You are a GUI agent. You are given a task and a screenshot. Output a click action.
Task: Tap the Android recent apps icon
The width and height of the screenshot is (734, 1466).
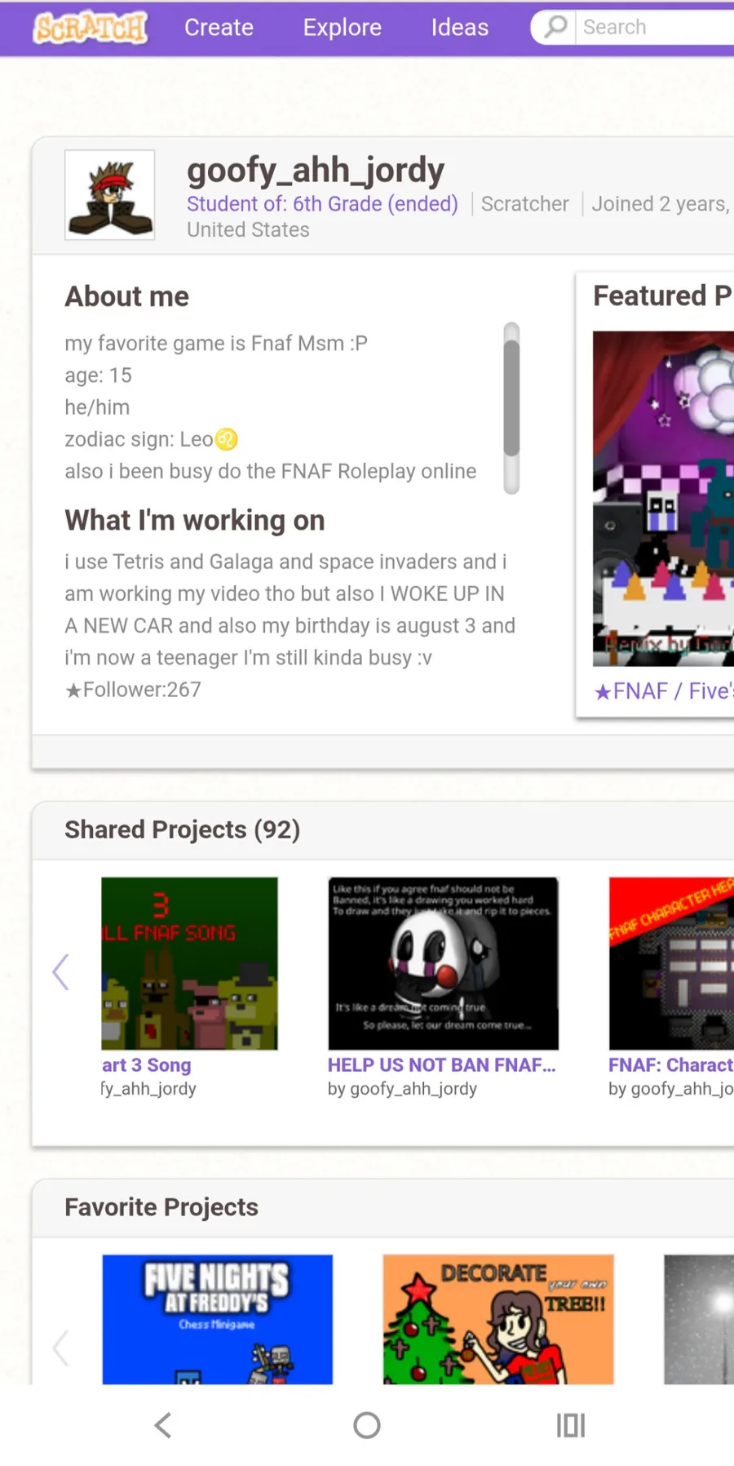coord(571,1425)
